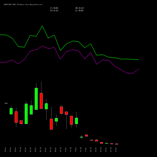Click the 24 Jul date label
This screenshot has width=157, height=157.
[x=111, y=149]
